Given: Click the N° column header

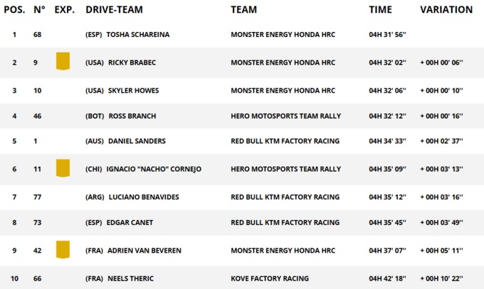Looking at the screenshot, I should [x=39, y=10].
